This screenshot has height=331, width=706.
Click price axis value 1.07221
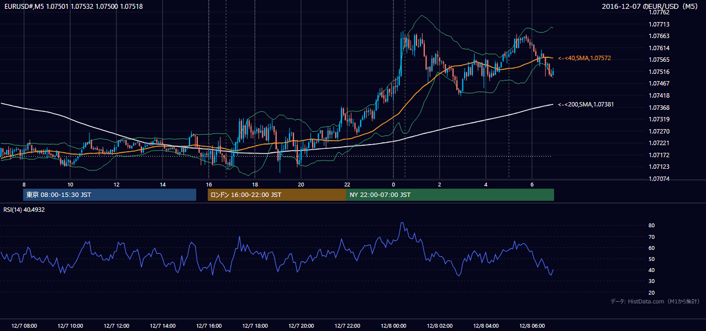coord(659,143)
